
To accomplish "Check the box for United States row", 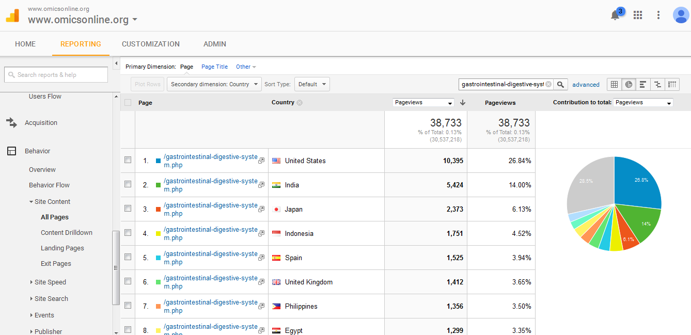I will tap(128, 161).
